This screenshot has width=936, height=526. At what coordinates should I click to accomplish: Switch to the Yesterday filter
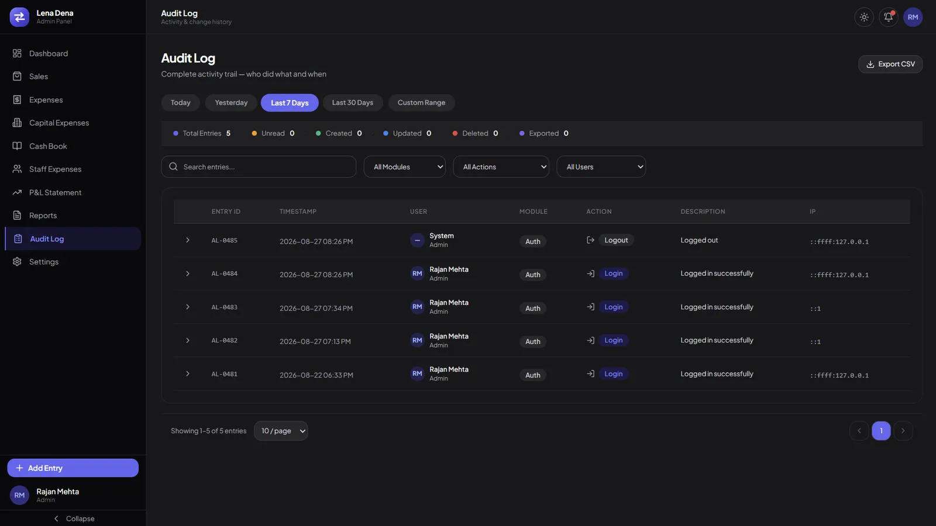pos(231,103)
